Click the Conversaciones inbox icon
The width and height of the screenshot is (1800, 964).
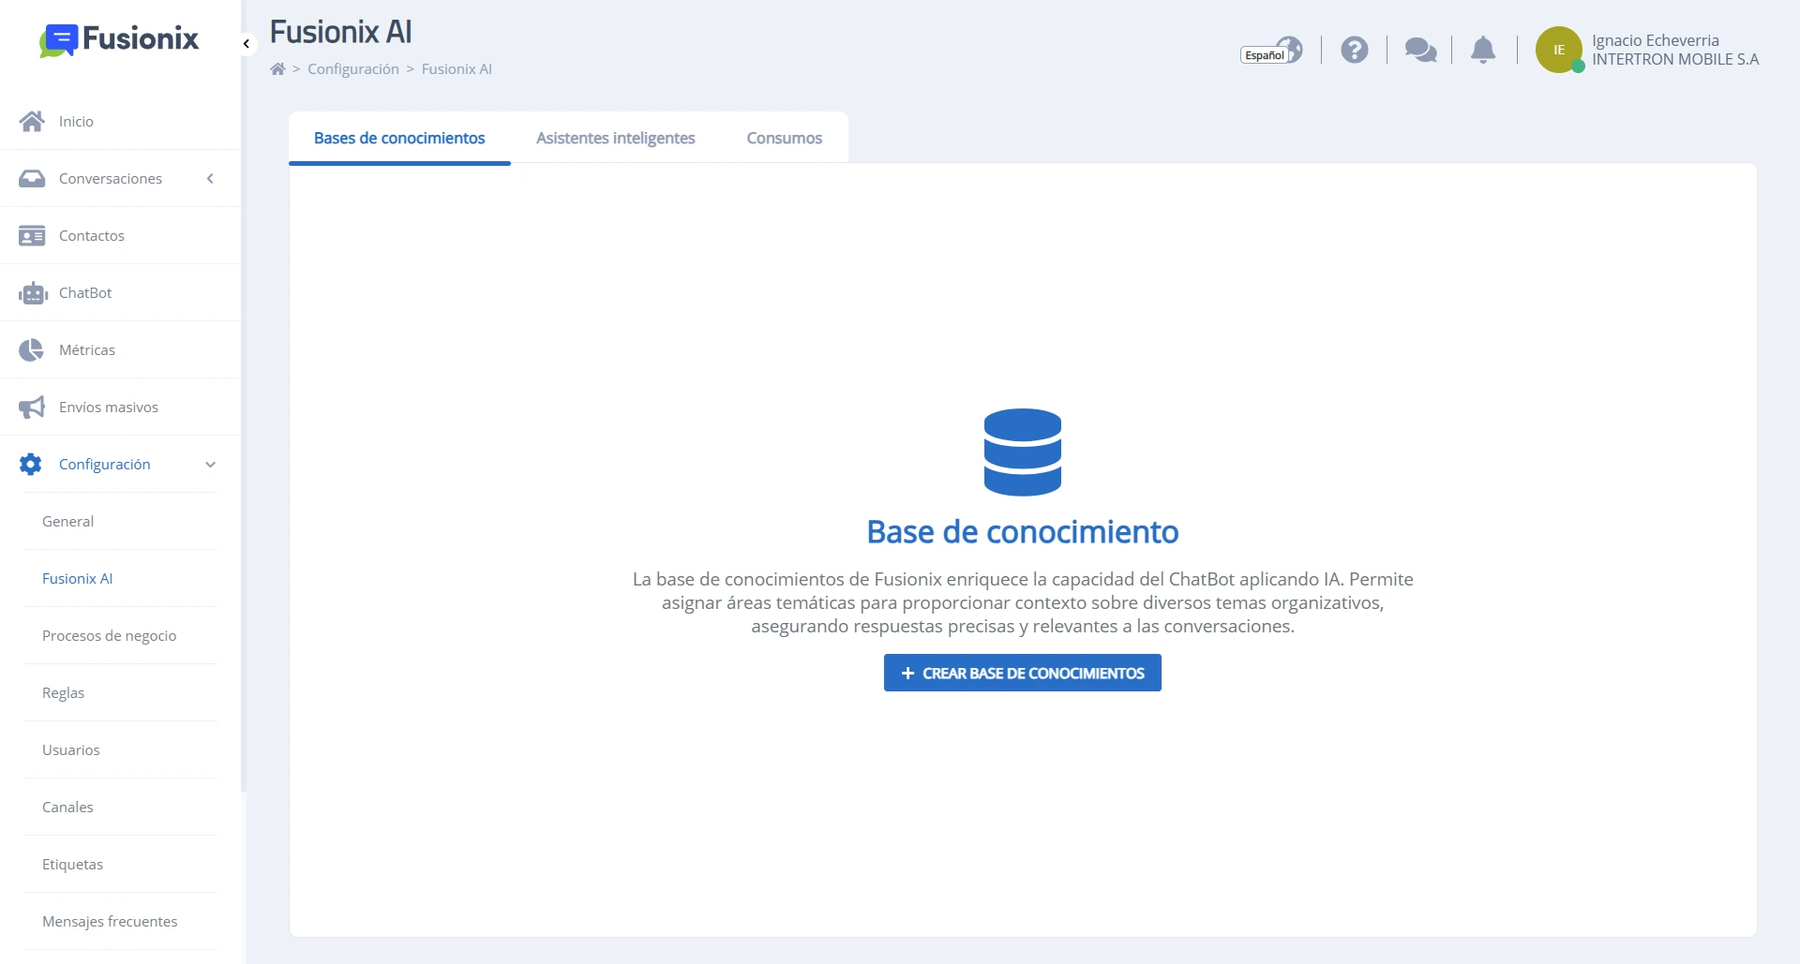(x=32, y=178)
